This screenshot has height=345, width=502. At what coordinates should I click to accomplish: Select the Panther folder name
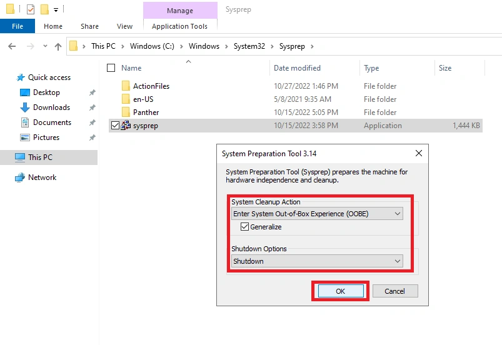pos(146,112)
